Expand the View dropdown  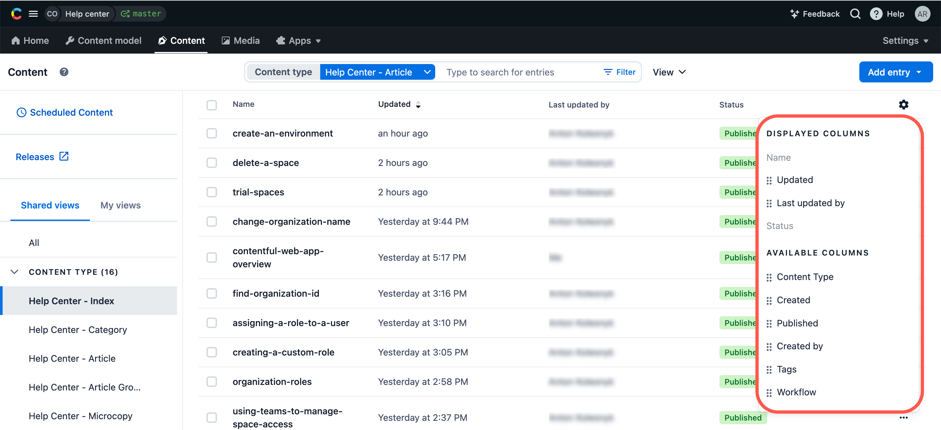[669, 72]
